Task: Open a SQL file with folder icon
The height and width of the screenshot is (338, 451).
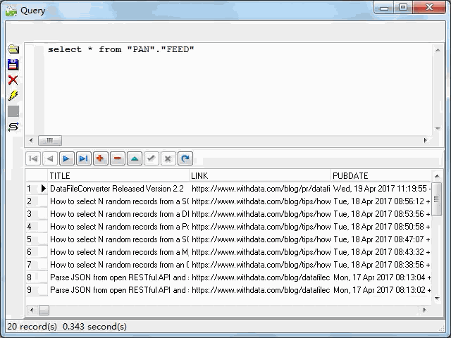Action: pos(13,49)
